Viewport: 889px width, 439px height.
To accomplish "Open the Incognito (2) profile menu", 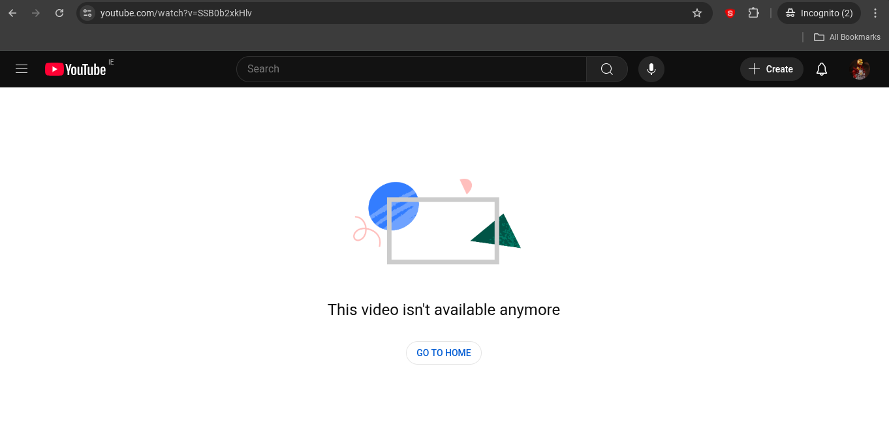I will click(819, 13).
